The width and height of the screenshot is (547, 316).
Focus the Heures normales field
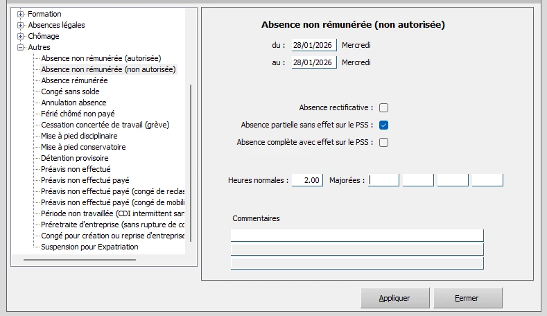tap(307, 180)
